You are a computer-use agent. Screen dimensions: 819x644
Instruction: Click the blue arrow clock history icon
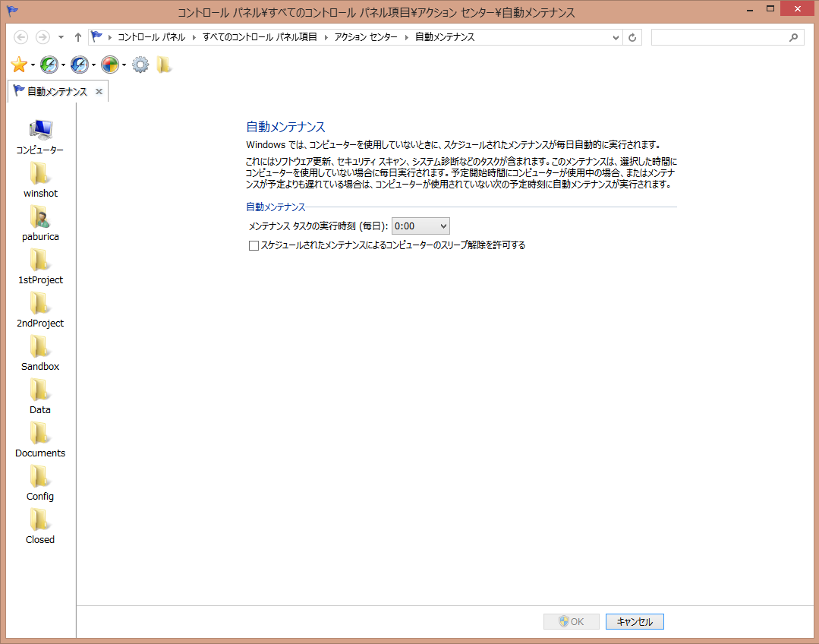pyautogui.click(x=80, y=65)
